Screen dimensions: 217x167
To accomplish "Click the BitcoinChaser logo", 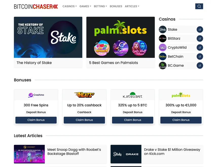I will (36, 6).
